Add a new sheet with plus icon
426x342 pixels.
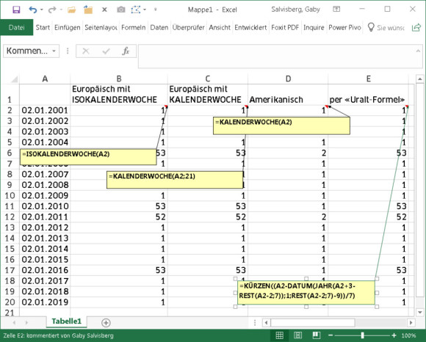(106, 323)
